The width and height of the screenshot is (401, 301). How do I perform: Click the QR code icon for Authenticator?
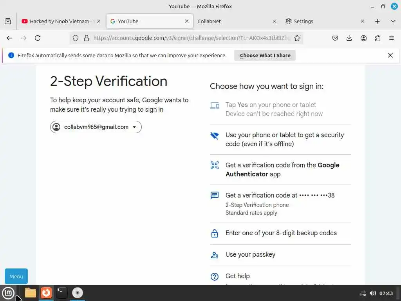point(215,165)
